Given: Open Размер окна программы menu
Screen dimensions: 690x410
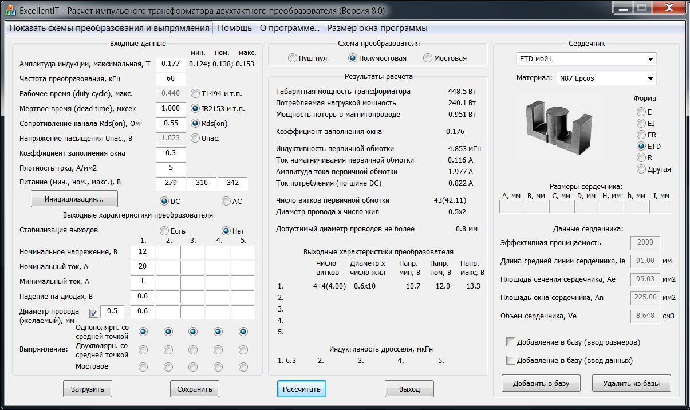Looking at the screenshot, I should click(x=377, y=28).
